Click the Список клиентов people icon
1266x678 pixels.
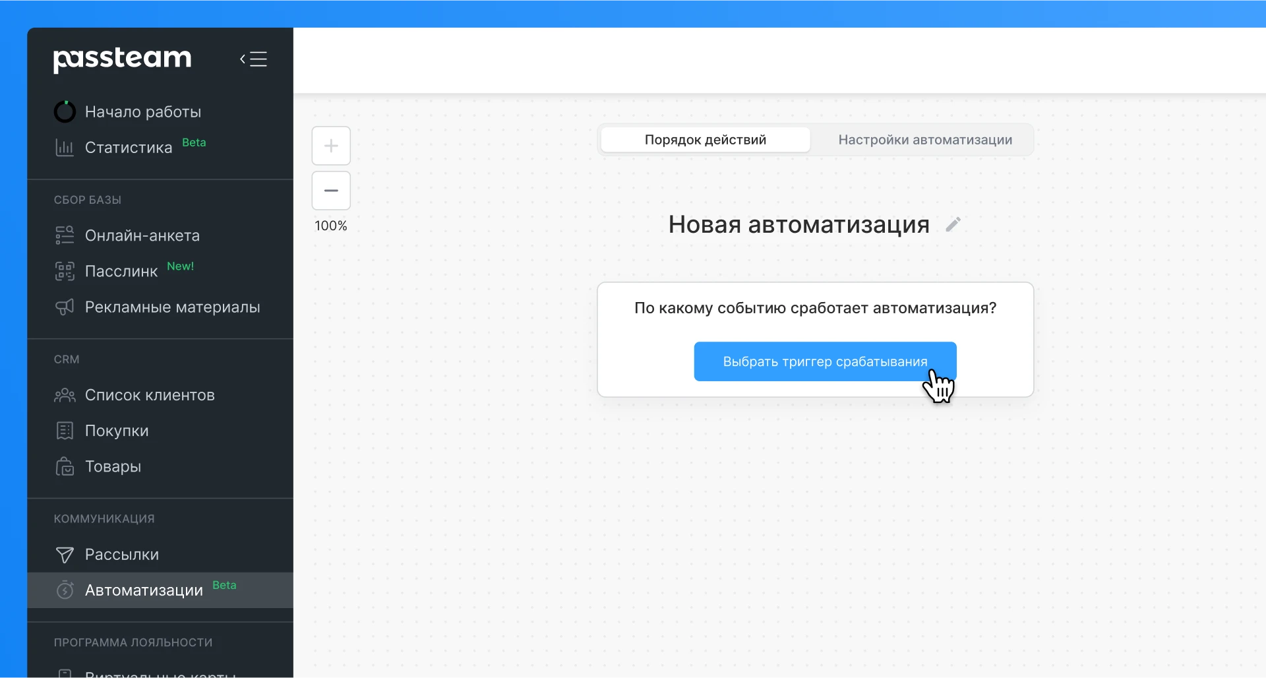[x=65, y=395]
